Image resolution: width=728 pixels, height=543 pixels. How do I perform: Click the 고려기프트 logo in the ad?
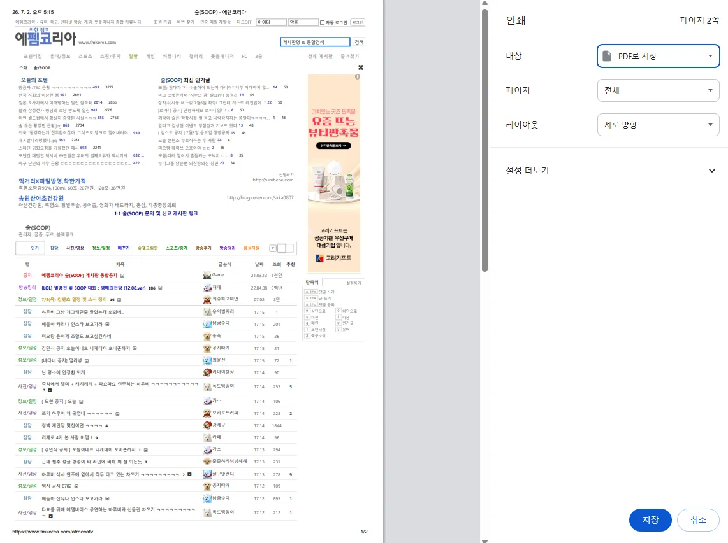333,258
